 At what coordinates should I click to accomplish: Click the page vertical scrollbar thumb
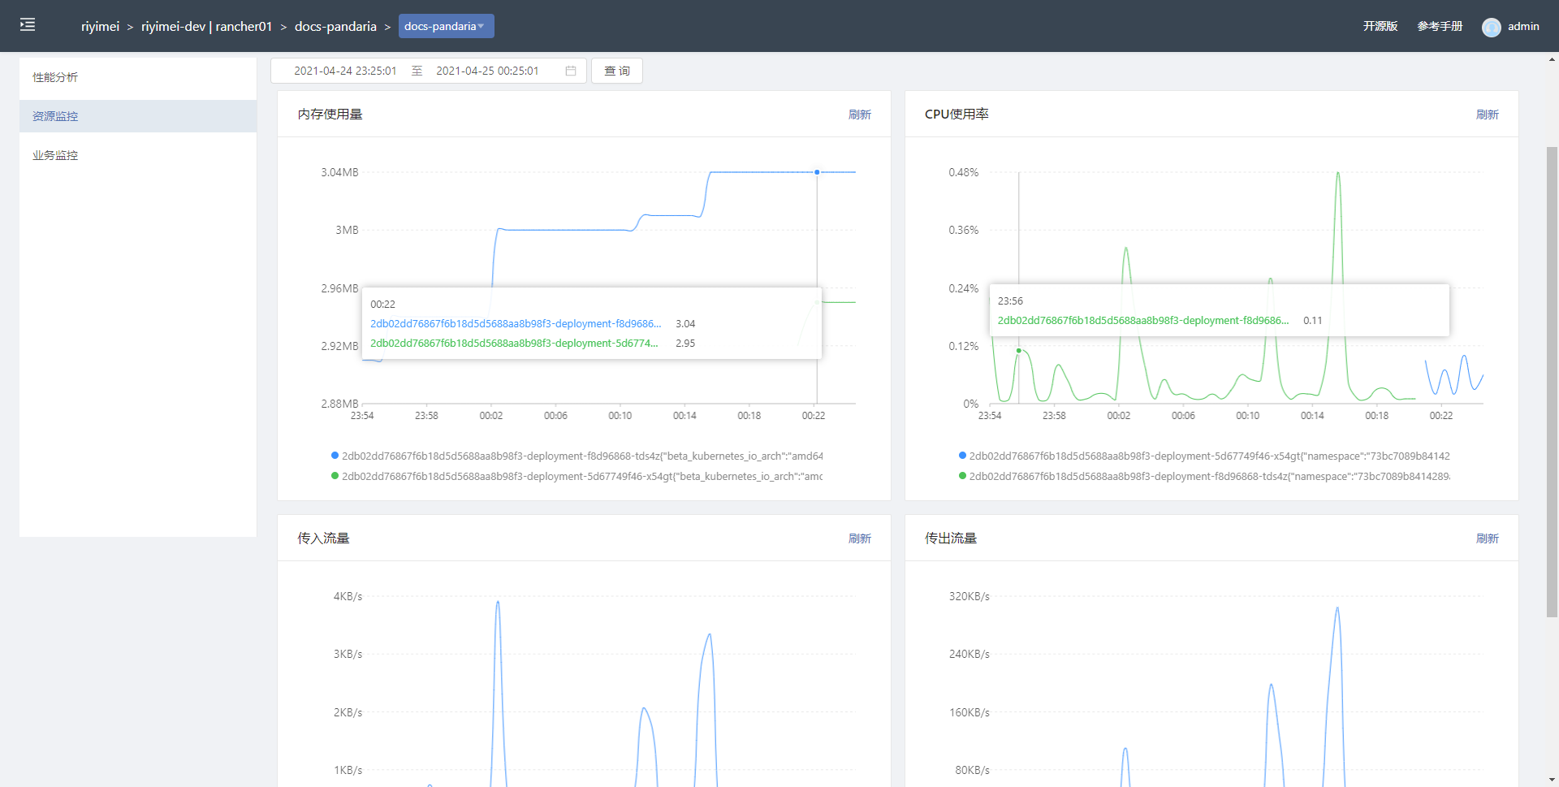[1552, 382]
